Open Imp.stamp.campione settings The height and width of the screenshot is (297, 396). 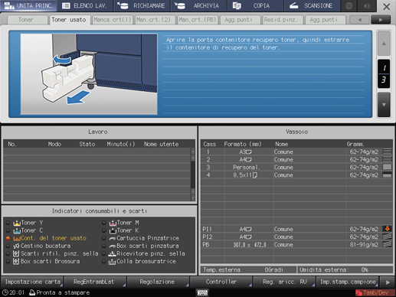[348, 282]
